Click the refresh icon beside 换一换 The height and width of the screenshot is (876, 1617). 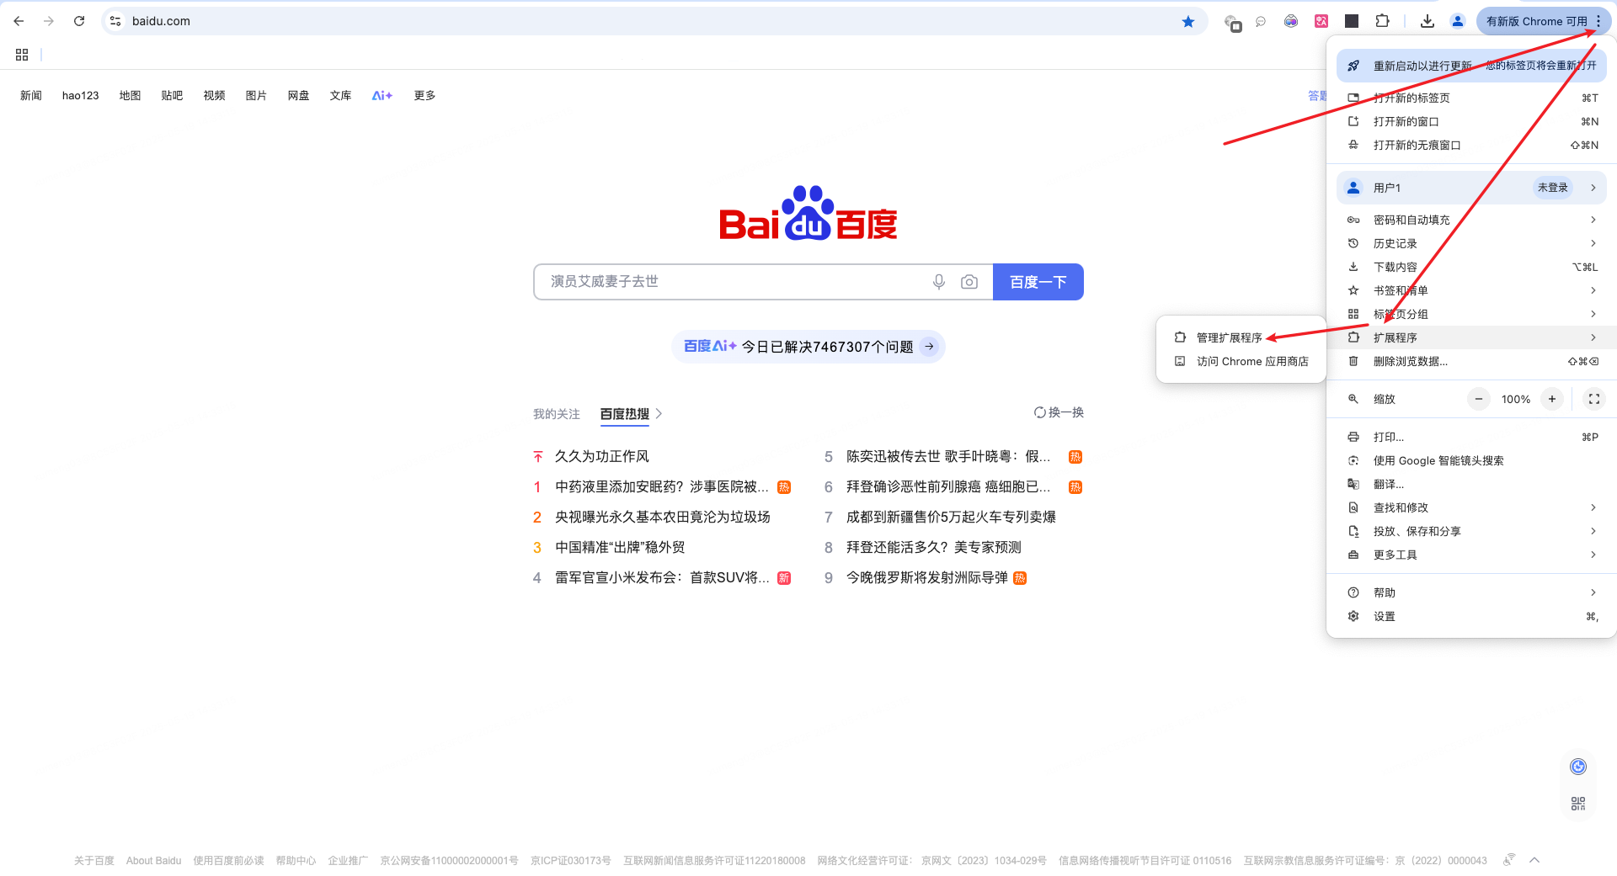point(1040,412)
